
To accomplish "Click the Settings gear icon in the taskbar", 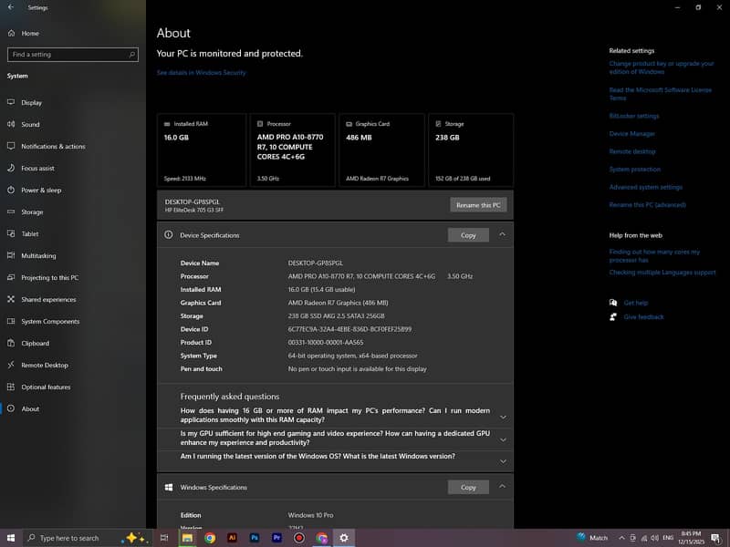I will point(344,538).
